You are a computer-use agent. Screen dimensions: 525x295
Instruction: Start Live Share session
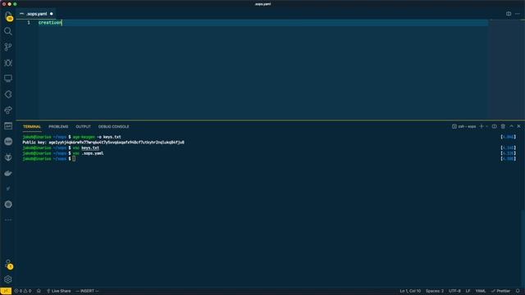click(59, 291)
